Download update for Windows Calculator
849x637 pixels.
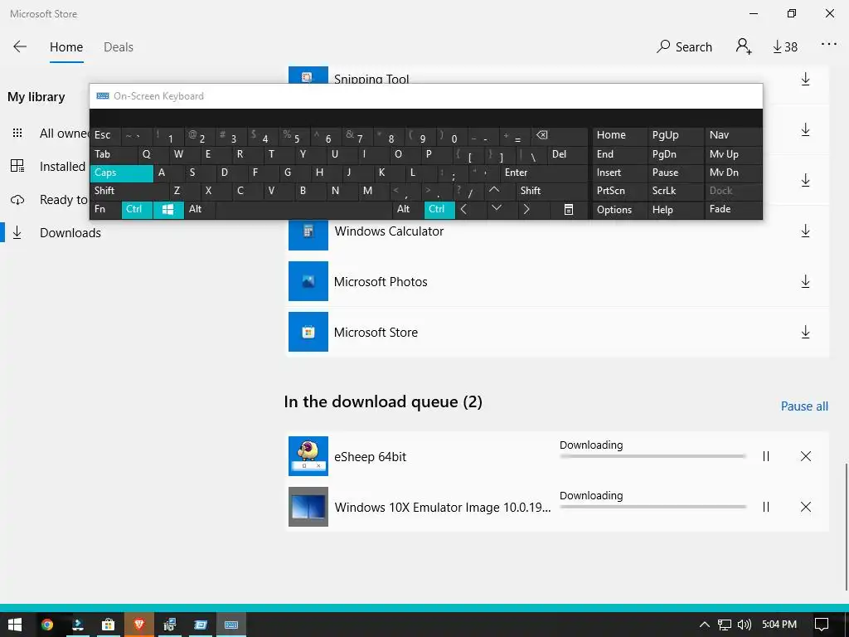click(805, 231)
